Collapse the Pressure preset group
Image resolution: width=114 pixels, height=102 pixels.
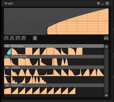(x=7, y=46)
